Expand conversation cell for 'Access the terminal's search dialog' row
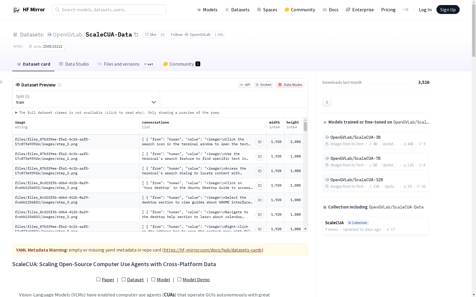476x297 pixels. (260, 171)
